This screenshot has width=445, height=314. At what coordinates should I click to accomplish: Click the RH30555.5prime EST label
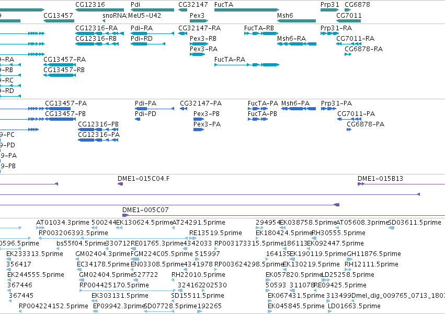[338, 233]
